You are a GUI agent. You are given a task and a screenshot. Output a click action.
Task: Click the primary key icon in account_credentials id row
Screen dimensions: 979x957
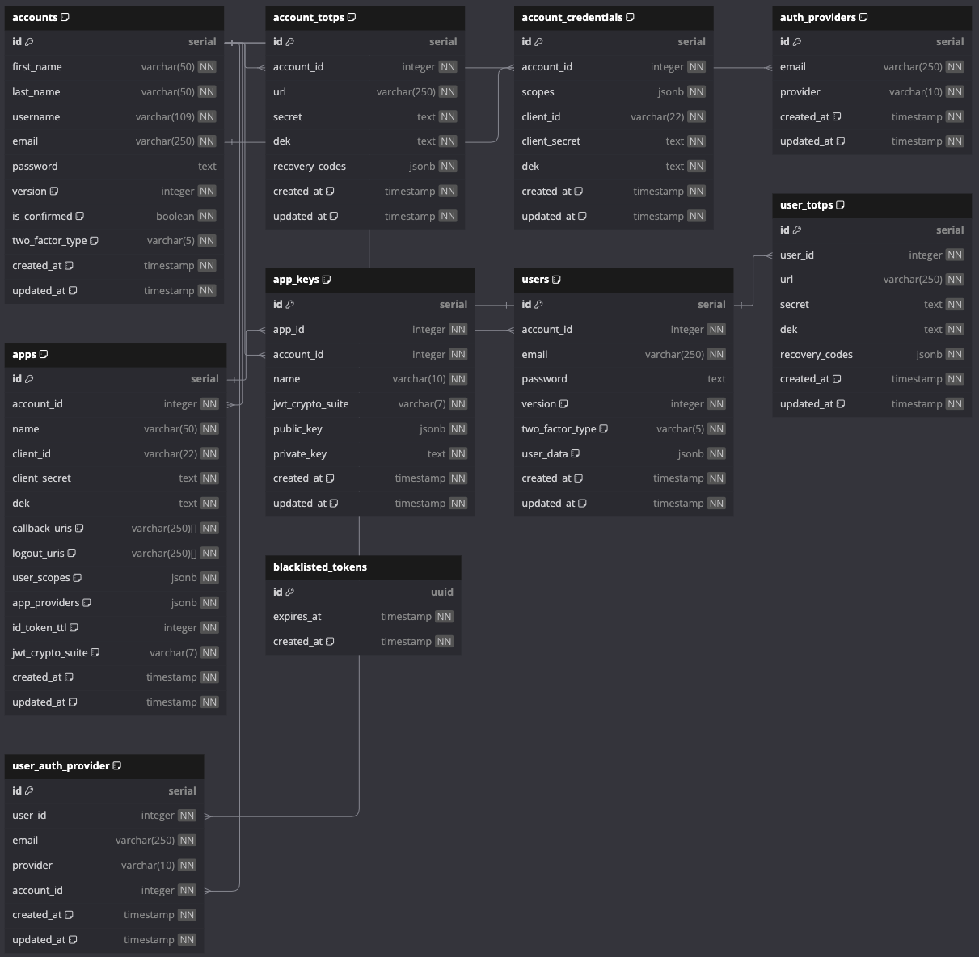[x=539, y=42]
